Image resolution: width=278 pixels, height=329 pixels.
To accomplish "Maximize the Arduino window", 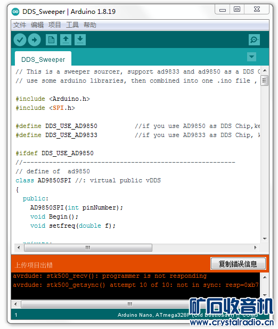I will [237, 9].
